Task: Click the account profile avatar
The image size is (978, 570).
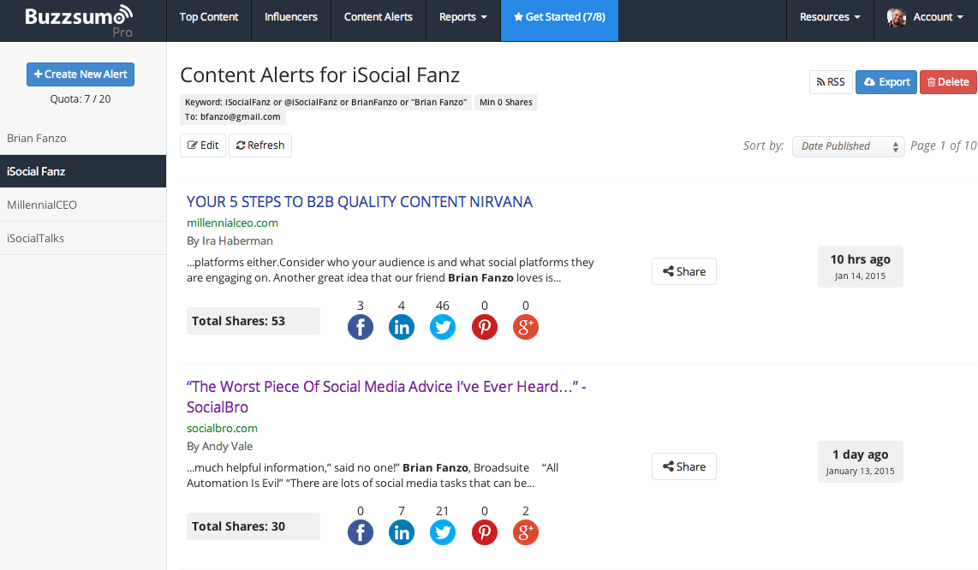Action: pyautogui.click(x=897, y=17)
